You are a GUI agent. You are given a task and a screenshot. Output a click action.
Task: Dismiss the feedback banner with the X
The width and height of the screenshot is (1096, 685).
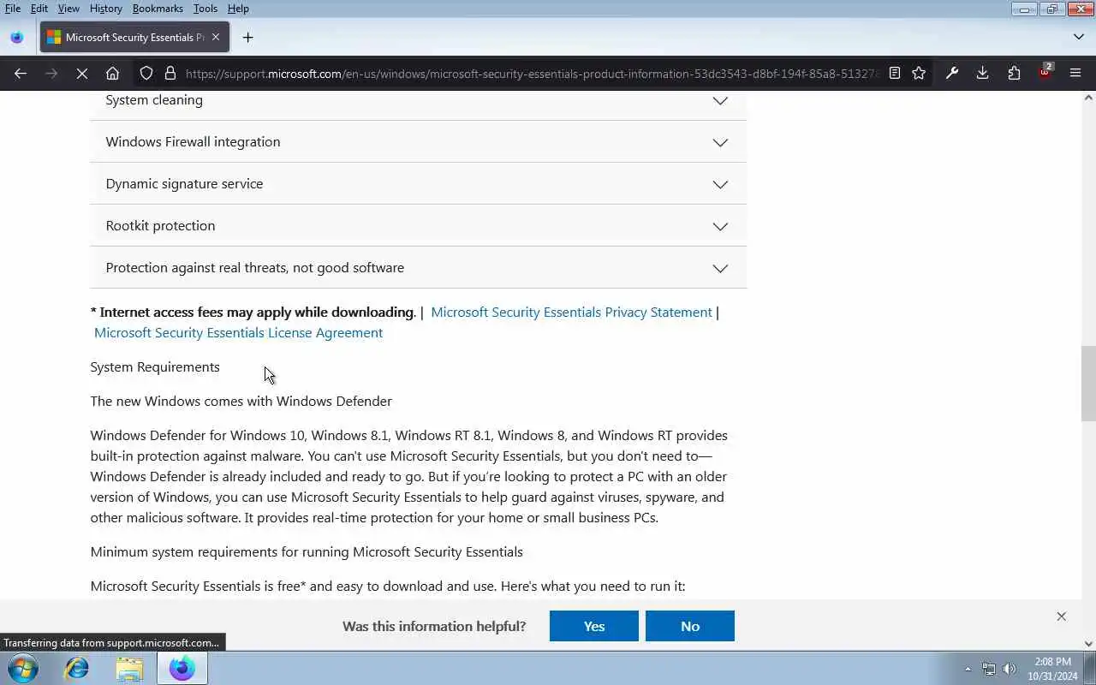1061,616
